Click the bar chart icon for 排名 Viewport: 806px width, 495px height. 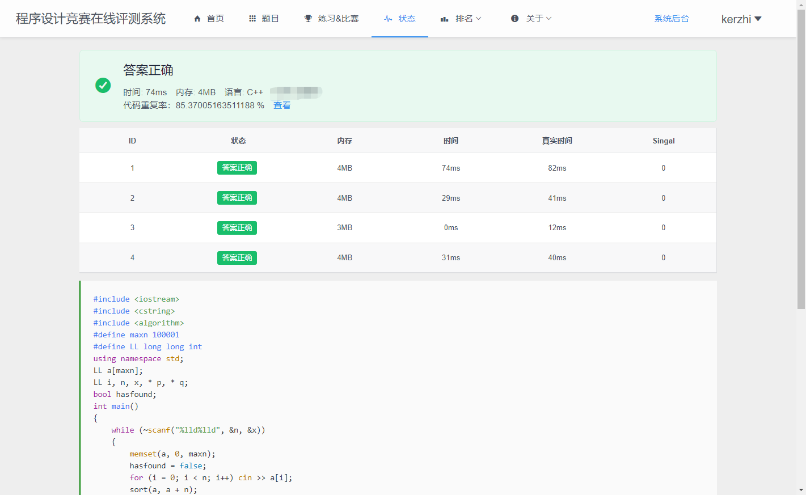point(445,19)
